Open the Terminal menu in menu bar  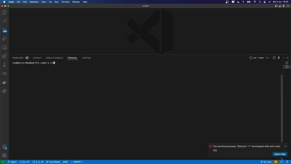(x=65, y=2)
